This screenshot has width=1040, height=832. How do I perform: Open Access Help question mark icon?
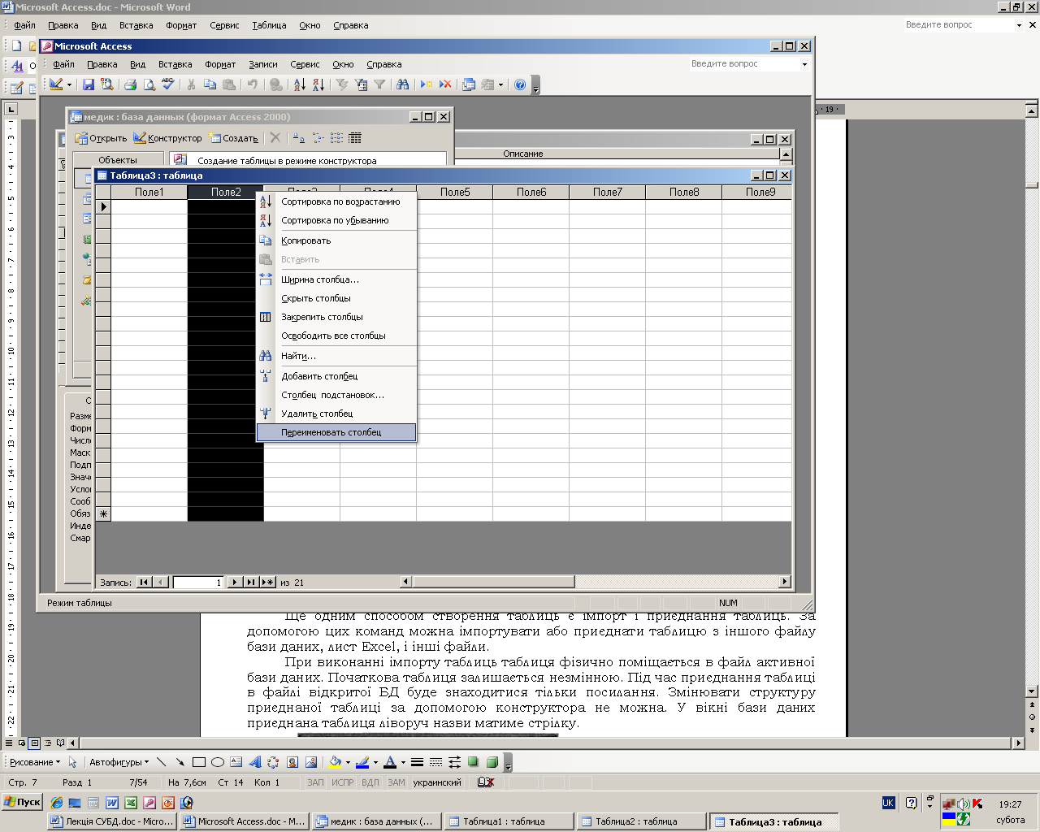520,84
